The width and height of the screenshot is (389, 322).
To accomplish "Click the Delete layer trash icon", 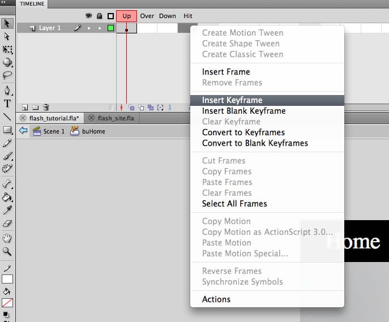I will pos(46,107).
